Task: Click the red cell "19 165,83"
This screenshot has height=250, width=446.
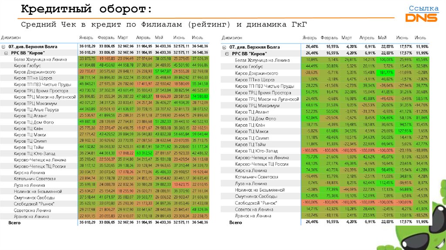Action: point(107,59)
